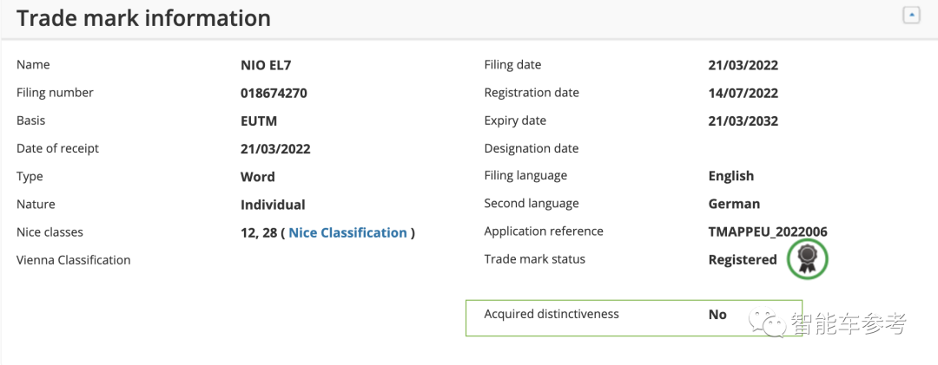938x365 pixels.
Task: Click the expiry date 21/03/2032
Action: [x=743, y=121]
